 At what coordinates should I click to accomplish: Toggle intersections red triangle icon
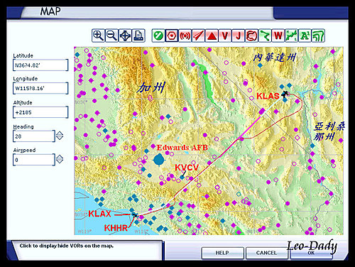pos(212,36)
